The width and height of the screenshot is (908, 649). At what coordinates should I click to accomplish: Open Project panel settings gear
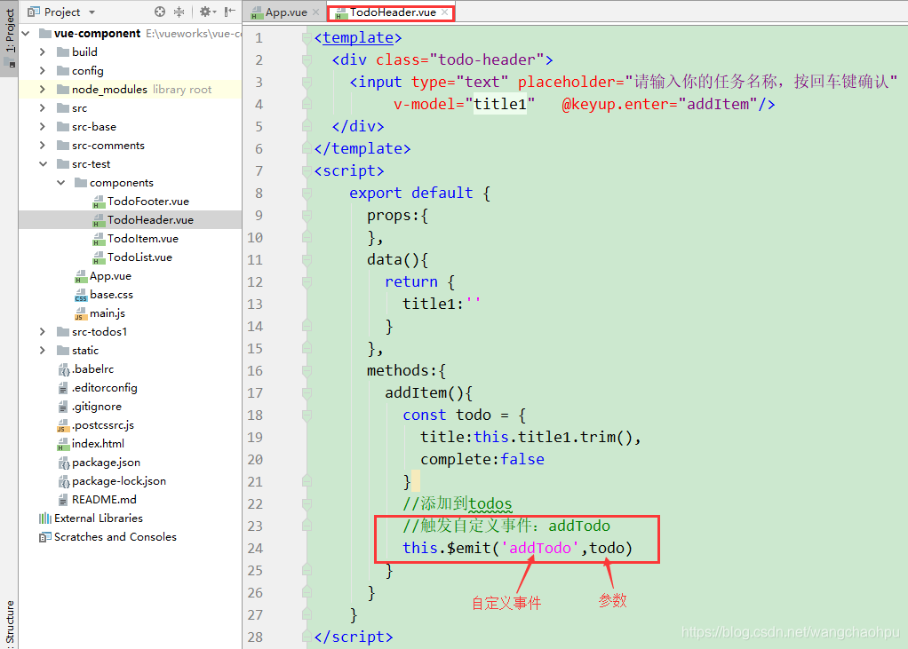coord(205,12)
